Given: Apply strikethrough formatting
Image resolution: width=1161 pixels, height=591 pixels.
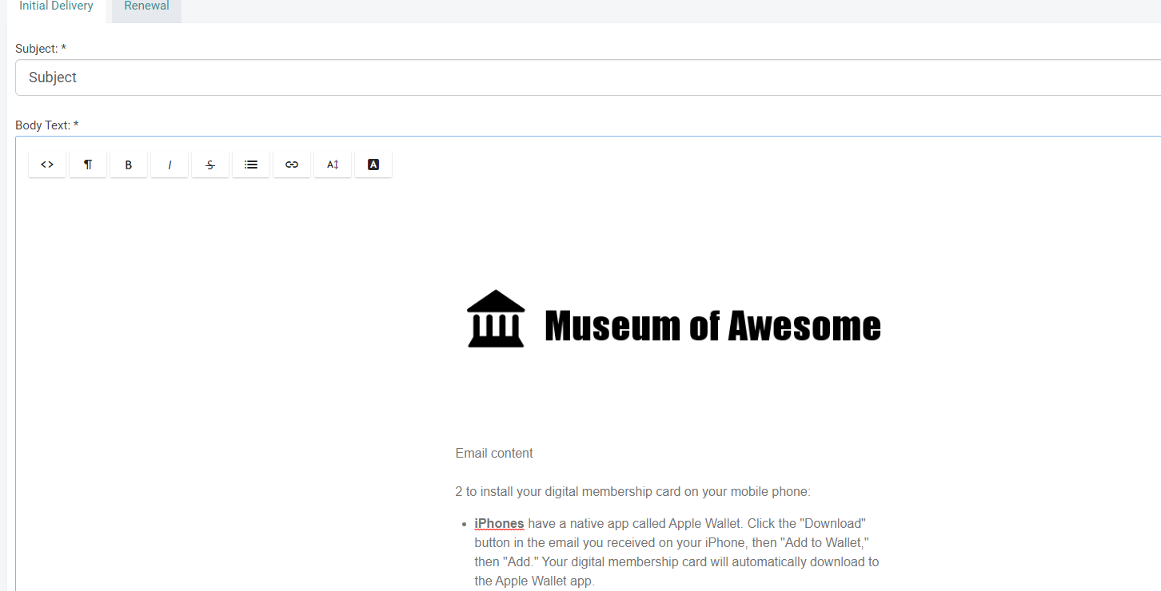Looking at the screenshot, I should pyautogui.click(x=210, y=165).
